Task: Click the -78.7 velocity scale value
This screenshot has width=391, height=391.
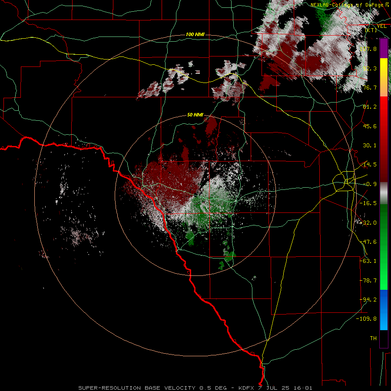Action: (x=368, y=281)
